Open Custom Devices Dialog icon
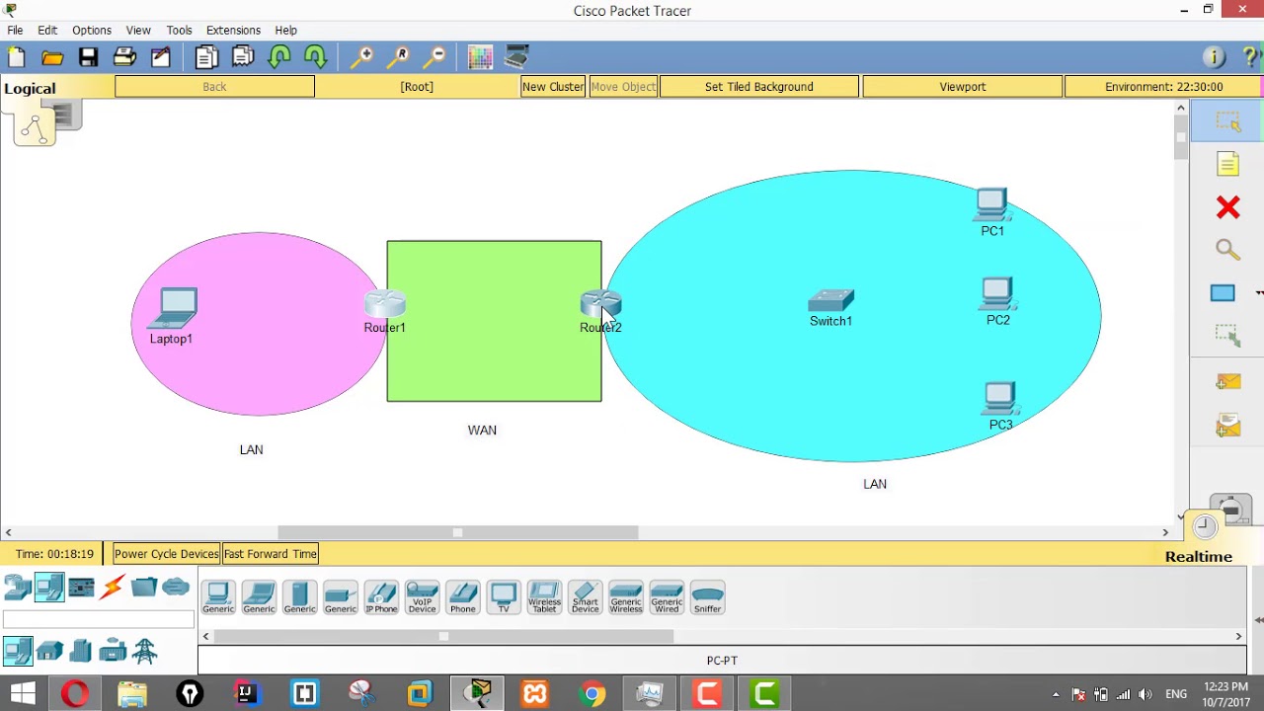This screenshot has width=1264, height=711. point(516,57)
